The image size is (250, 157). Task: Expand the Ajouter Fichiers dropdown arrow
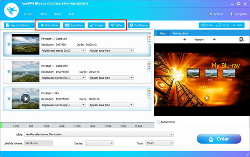(32, 25)
